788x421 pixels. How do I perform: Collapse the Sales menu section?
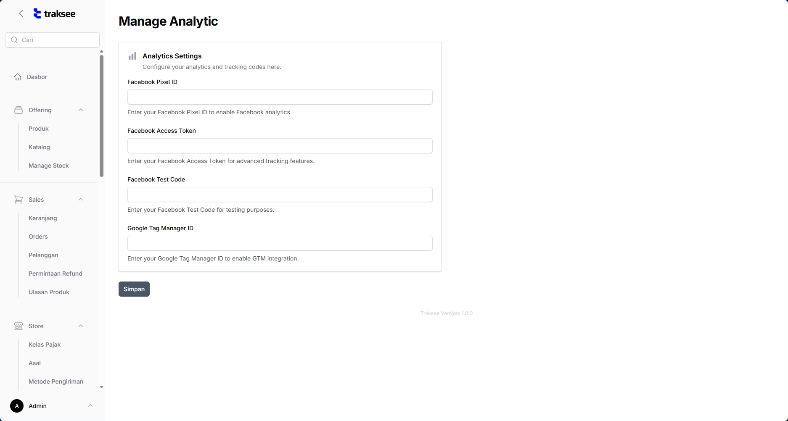coord(81,200)
